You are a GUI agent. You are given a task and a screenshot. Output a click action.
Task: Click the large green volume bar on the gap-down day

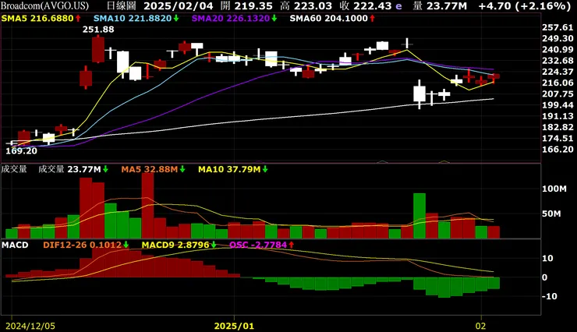[419, 216]
